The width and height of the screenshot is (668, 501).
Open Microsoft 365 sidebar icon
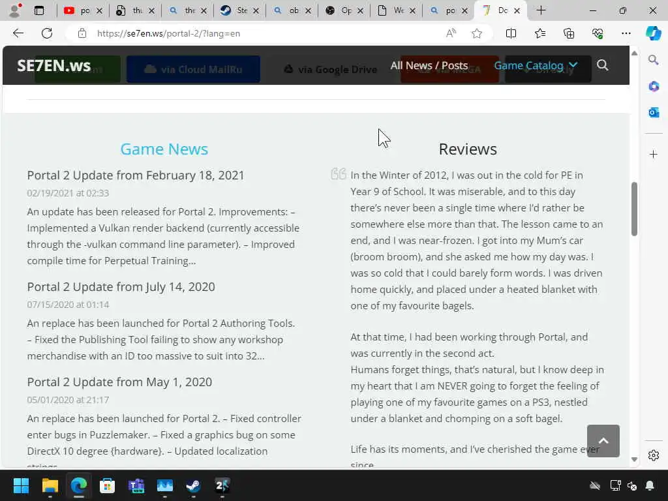coord(654,87)
